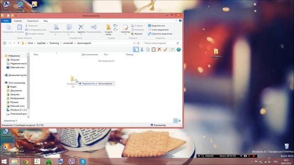Sort by the Размер column header
The image size is (294, 165).
[130, 55]
